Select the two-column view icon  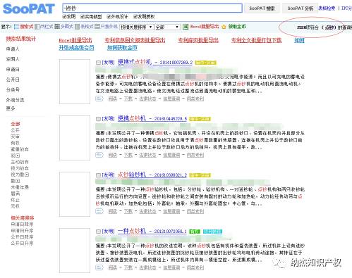(37, 27)
